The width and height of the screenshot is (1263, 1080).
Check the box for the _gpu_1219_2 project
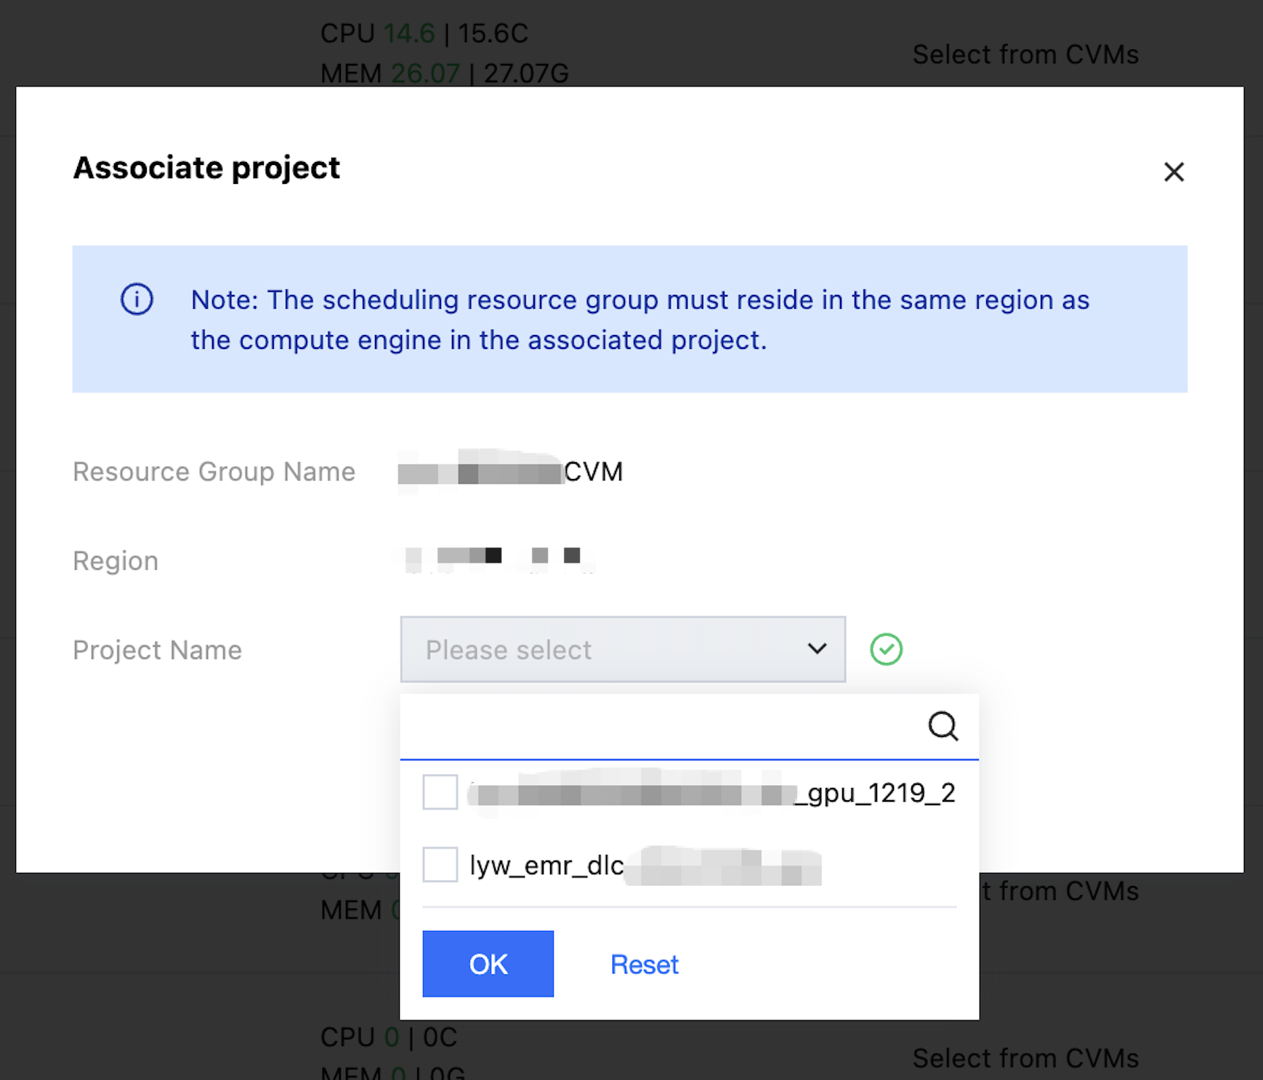coord(440,792)
